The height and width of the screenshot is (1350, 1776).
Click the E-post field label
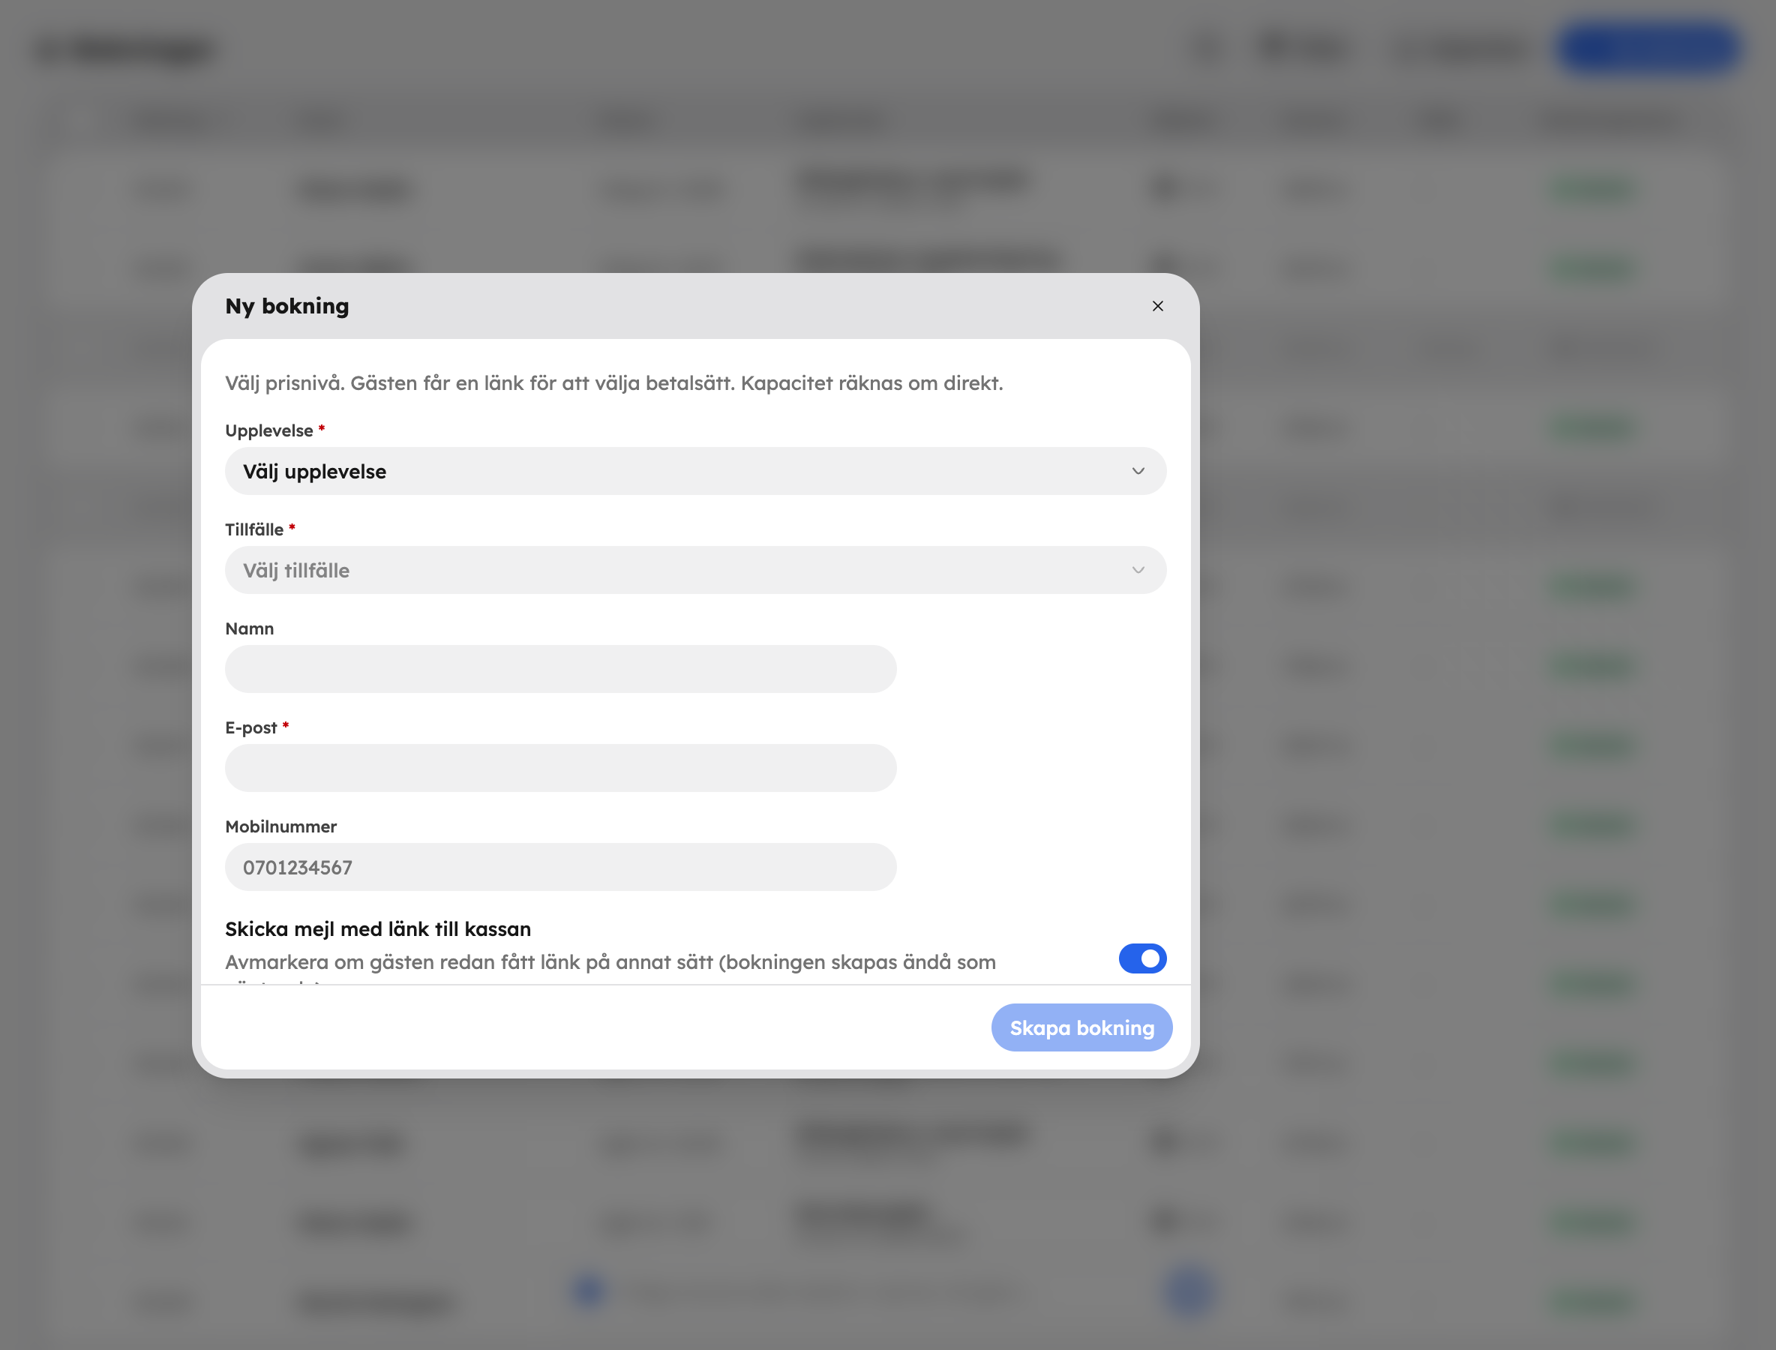[x=250, y=727]
